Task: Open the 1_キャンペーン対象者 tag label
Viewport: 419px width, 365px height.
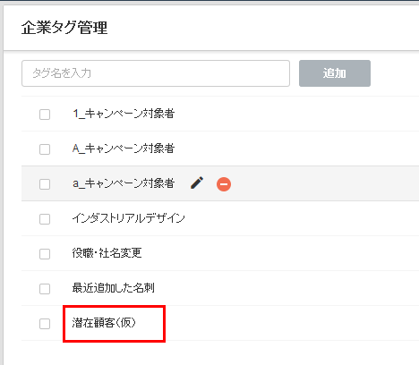Action: [x=124, y=114]
